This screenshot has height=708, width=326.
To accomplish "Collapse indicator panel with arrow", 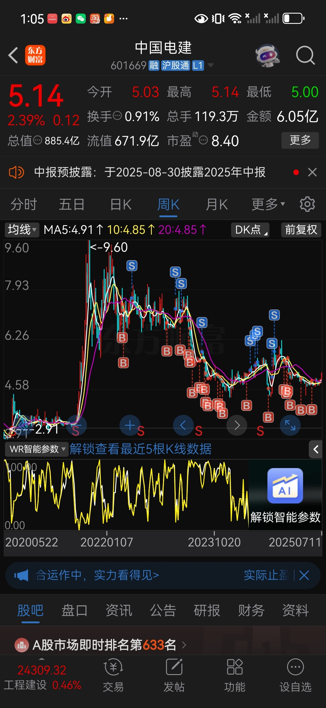I will click(316, 449).
